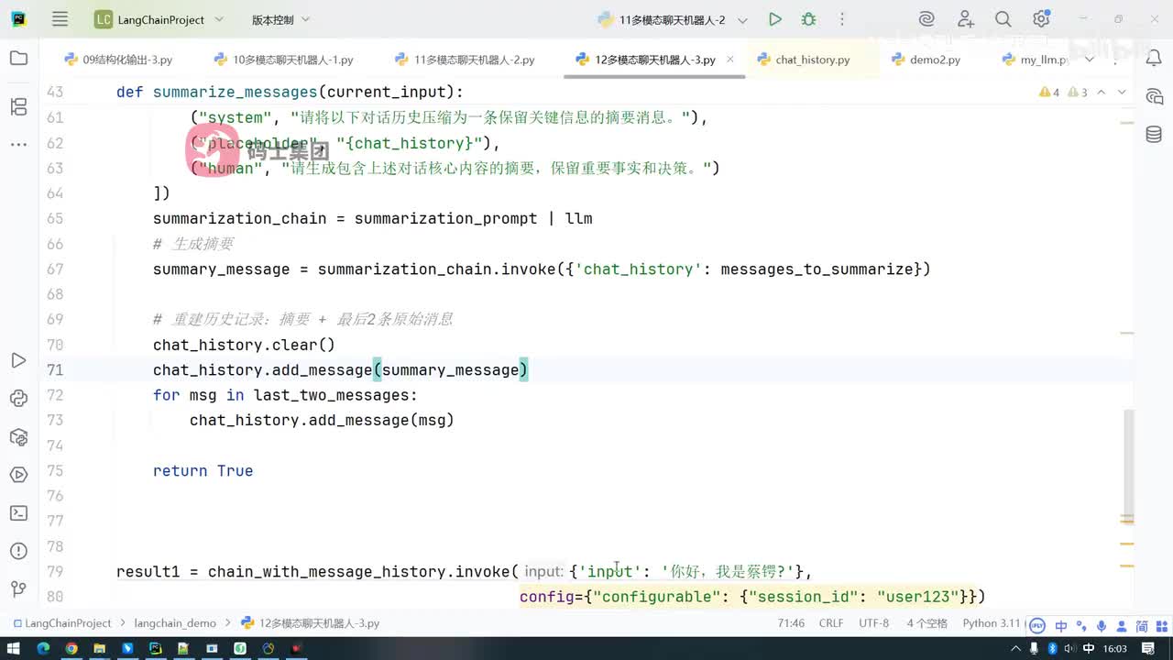1173x660 pixels.
Task: Click the 'input:' parameter hint on line 79
Action: [543, 572]
